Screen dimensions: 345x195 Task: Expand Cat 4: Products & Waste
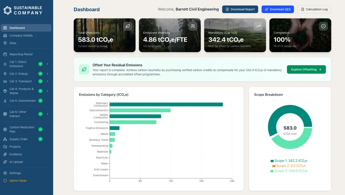point(48,91)
